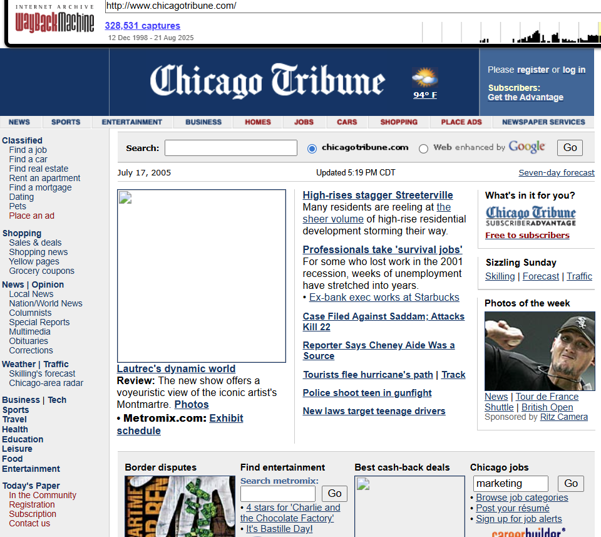The height and width of the screenshot is (537, 601).
Task: Open the Chicago-area radar sidebar link
Action: pos(46,383)
